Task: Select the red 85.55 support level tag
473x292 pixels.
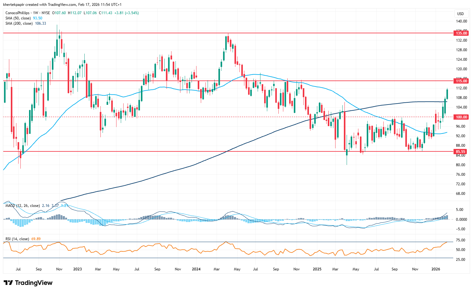Action: click(x=460, y=152)
